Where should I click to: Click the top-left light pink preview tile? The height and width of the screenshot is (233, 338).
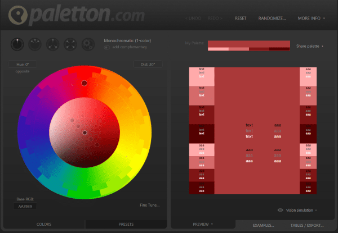click(202, 77)
